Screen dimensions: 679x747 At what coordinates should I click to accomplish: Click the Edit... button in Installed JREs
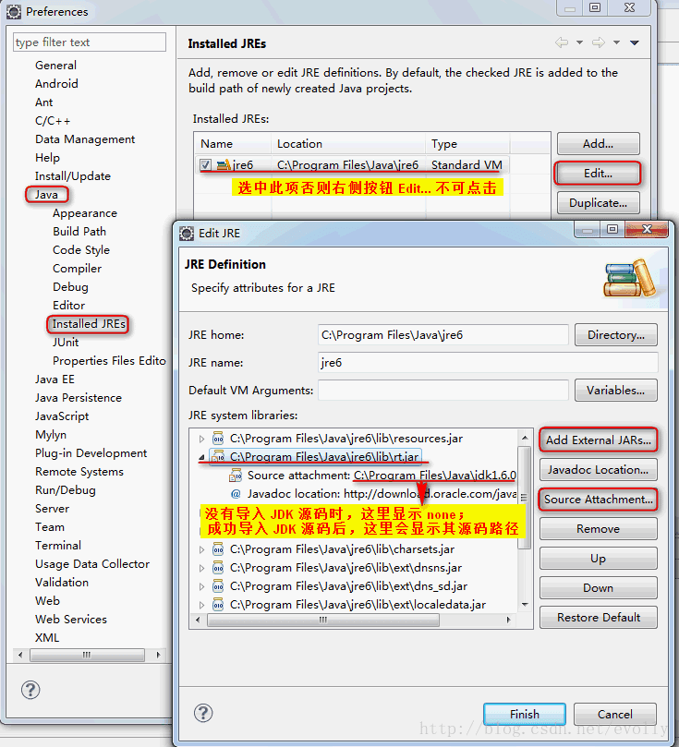click(x=598, y=174)
